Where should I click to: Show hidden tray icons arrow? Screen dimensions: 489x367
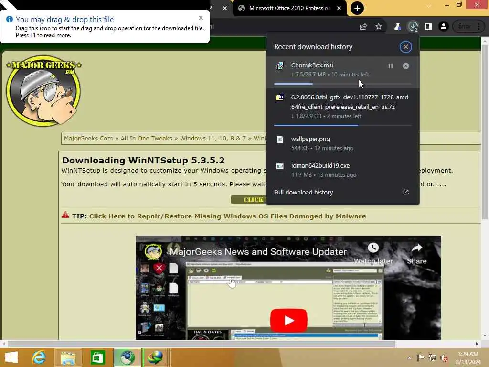(x=409, y=358)
